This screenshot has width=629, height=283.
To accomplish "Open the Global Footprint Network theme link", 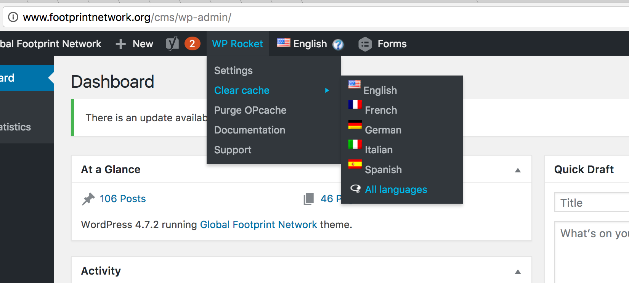I will coord(258,225).
